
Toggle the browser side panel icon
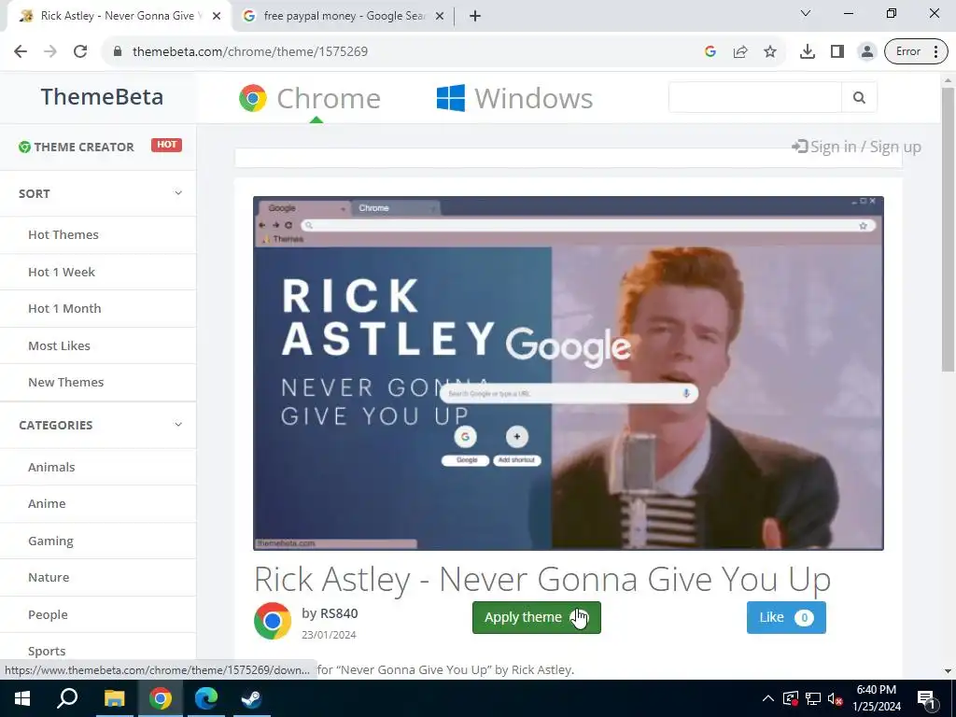click(x=837, y=51)
